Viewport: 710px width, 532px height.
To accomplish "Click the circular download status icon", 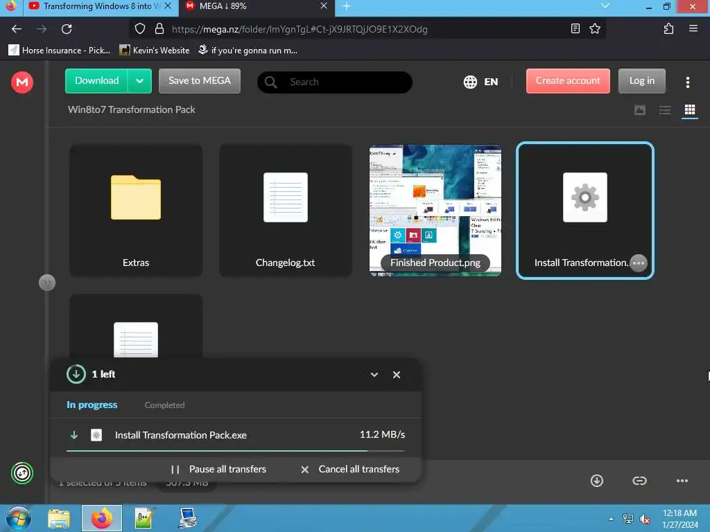I will [76, 374].
